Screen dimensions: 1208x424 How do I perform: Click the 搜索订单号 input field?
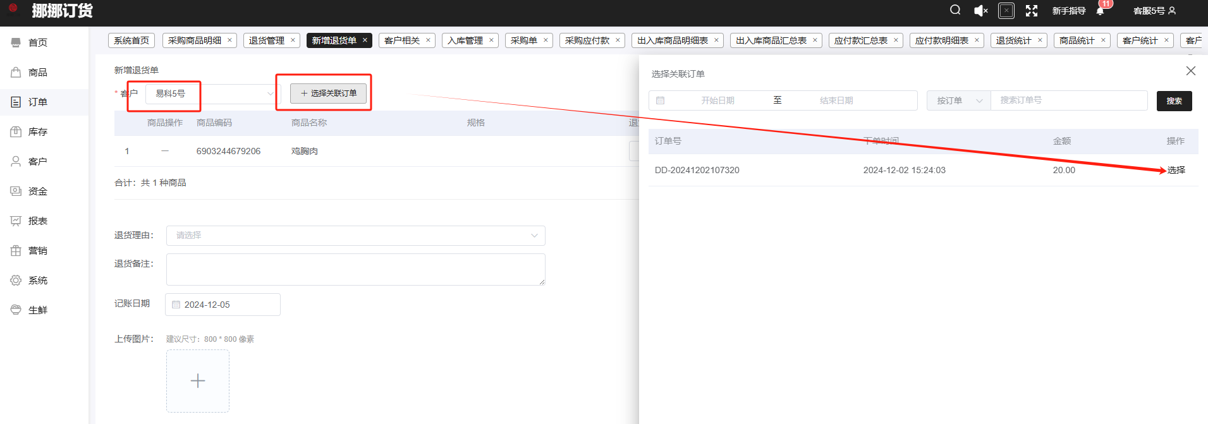pos(1068,100)
